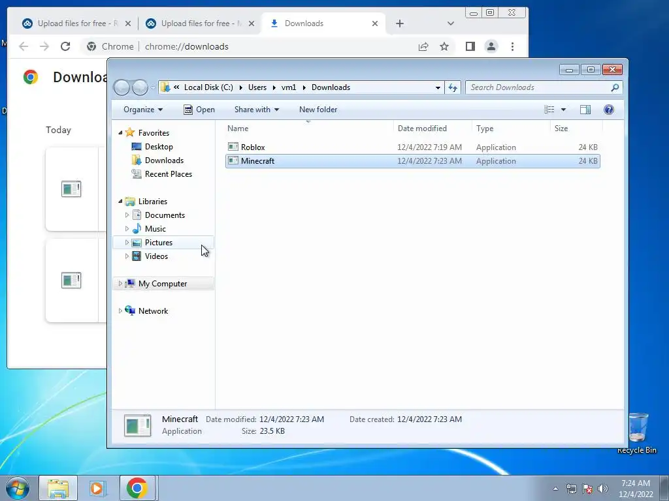The image size is (669, 501).
Task: Expand the Documents library node
Action: (127, 215)
